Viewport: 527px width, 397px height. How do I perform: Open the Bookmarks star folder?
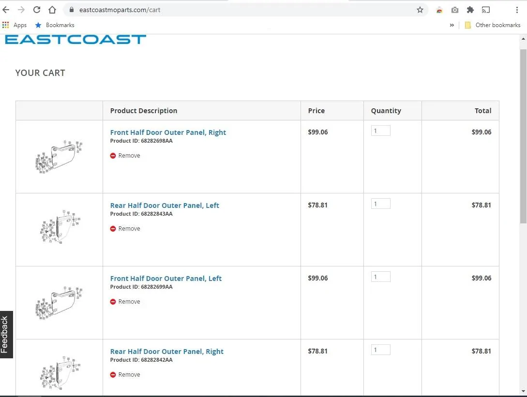coord(55,25)
